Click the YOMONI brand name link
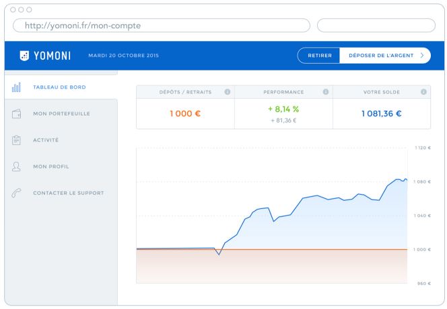The width and height of the screenshot is (447, 309). point(52,56)
